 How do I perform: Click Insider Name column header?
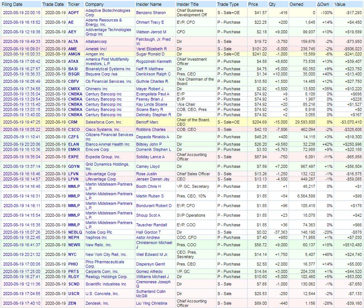[x=149, y=4]
